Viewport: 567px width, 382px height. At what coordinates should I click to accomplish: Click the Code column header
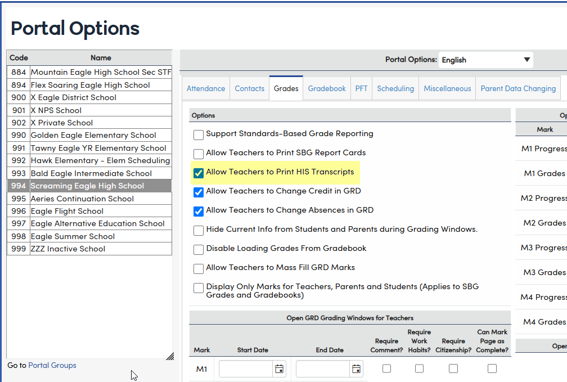19,58
